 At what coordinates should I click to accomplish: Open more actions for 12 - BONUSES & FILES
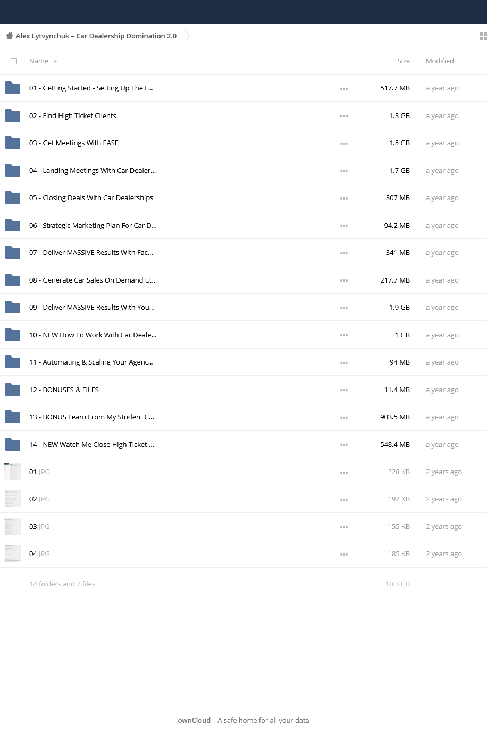[x=344, y=390]
